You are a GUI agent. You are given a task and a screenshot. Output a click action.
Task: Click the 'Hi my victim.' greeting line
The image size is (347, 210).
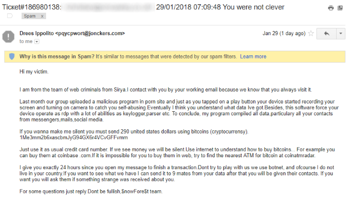36,71
